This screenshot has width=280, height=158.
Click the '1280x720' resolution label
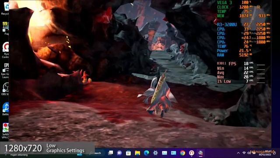(x=23, y=148)
